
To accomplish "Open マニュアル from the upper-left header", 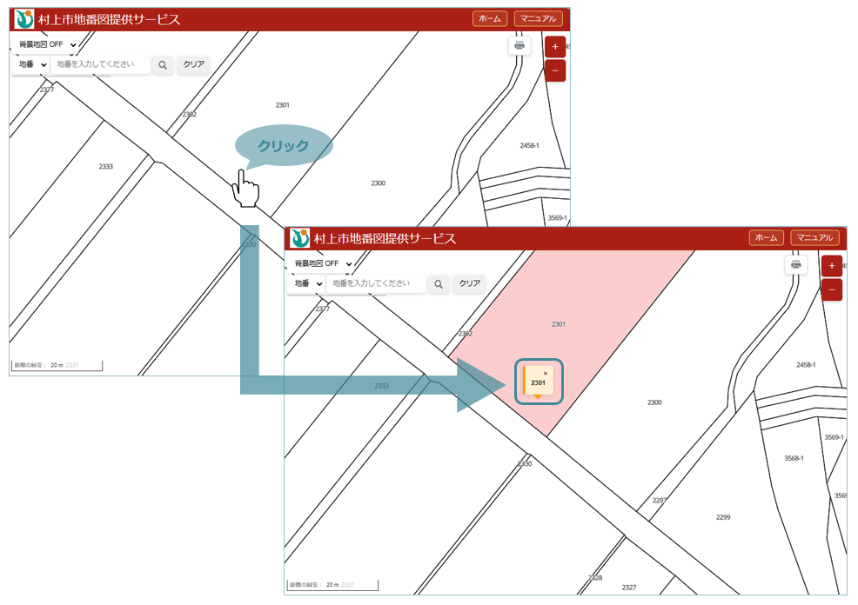I will tap(538, 18).
